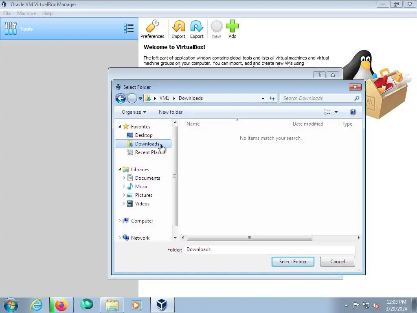Image resolution: width=417 pixels, height=313 pixels.
Task: Select the Videos library
Action: (x=142, y=204)
